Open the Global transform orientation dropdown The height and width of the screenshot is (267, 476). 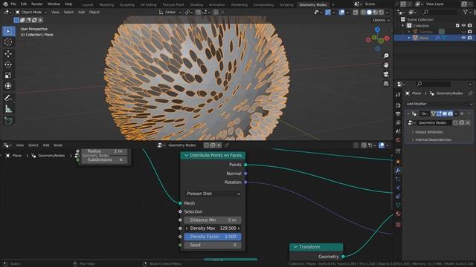tap(170, 13)
